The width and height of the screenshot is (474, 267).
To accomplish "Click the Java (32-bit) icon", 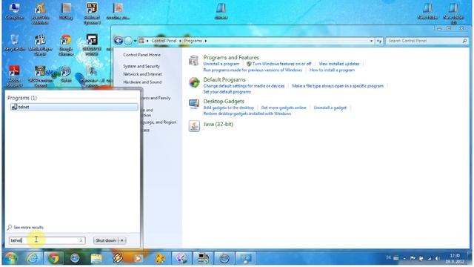I will point(194,126).
